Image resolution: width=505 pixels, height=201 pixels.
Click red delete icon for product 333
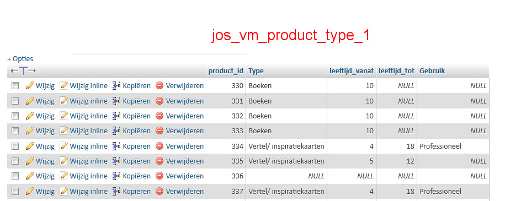click(160, 131)
